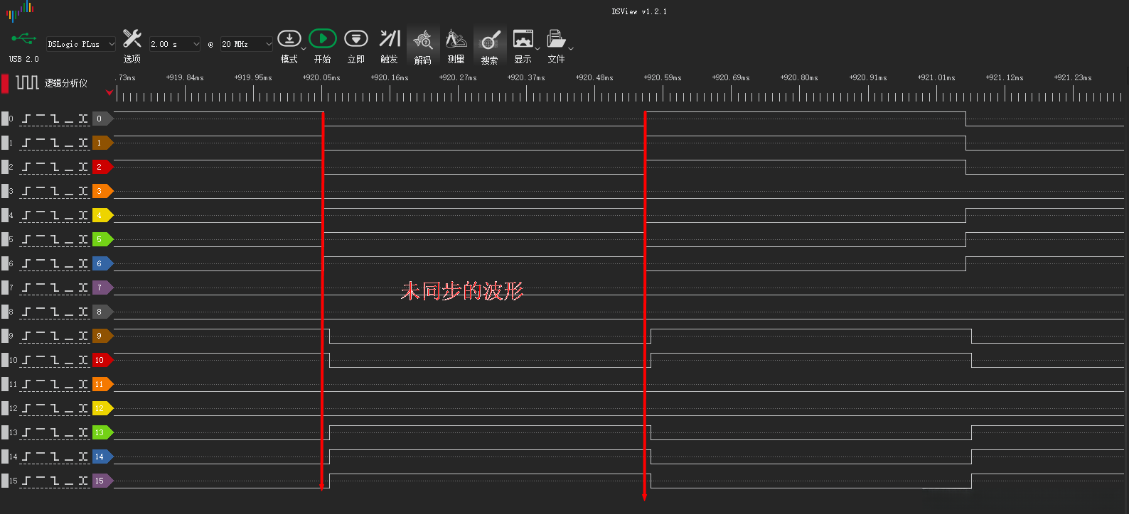
Task: Click the 显示 (display) toolbar icon
Action: point(523,38)
